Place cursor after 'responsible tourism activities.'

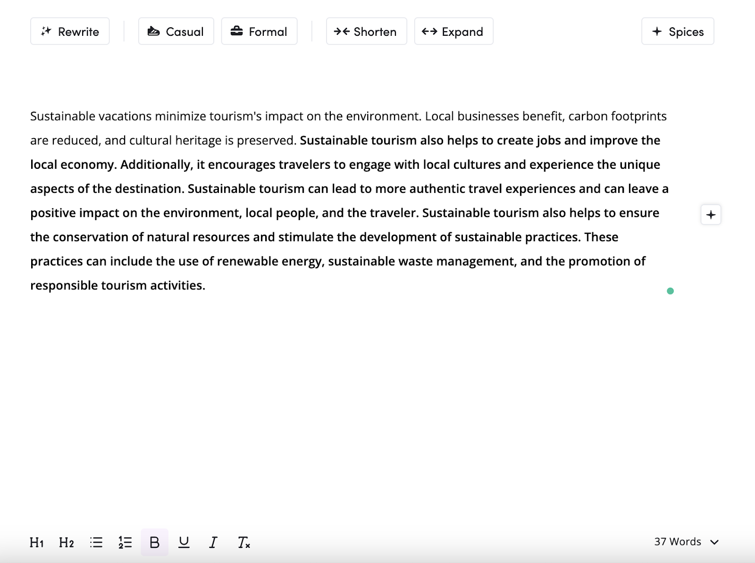point(206,285)
